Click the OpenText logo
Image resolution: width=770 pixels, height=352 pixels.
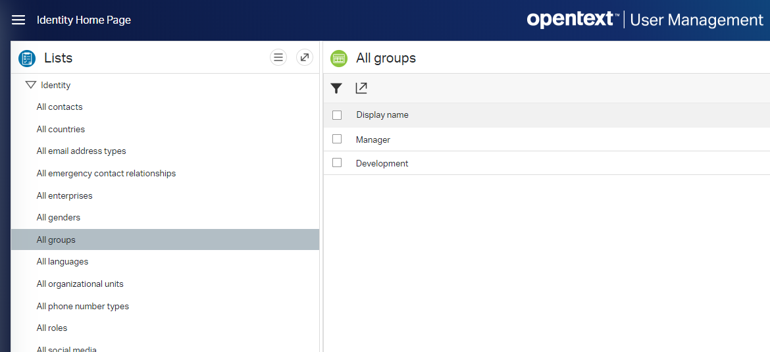(x=573, y=20)
